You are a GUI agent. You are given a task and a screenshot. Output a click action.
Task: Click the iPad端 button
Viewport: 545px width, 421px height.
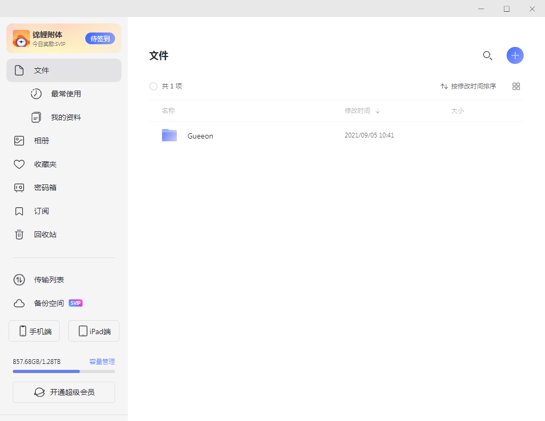click(94, 331)
